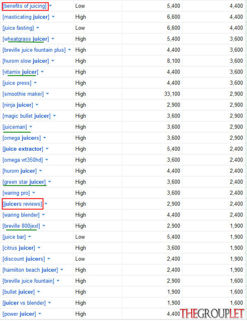Open dropdown beside magic bullet juicer
Viewport: 247px width, 321px height.
(55, 116)
